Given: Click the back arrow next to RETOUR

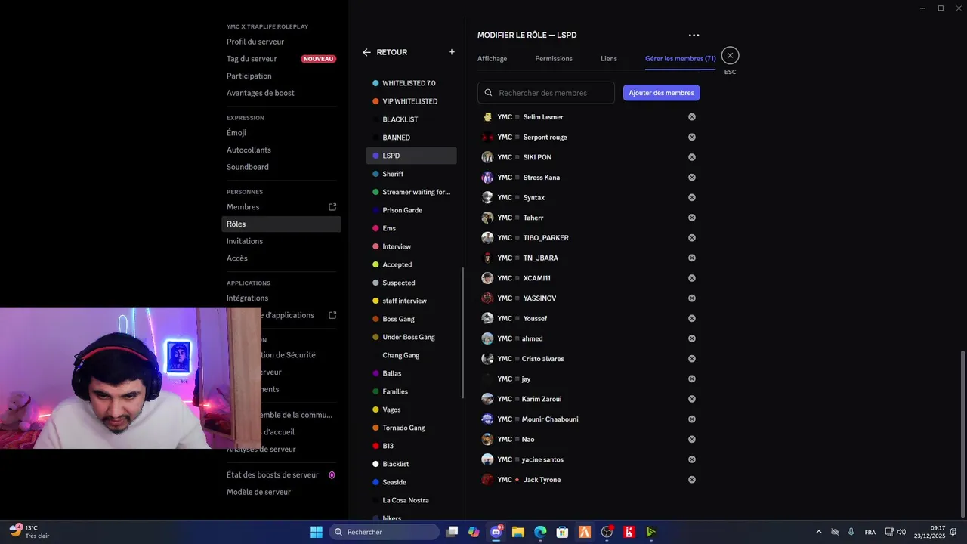Looking at the screenshot, I should (x=366, y=52).
